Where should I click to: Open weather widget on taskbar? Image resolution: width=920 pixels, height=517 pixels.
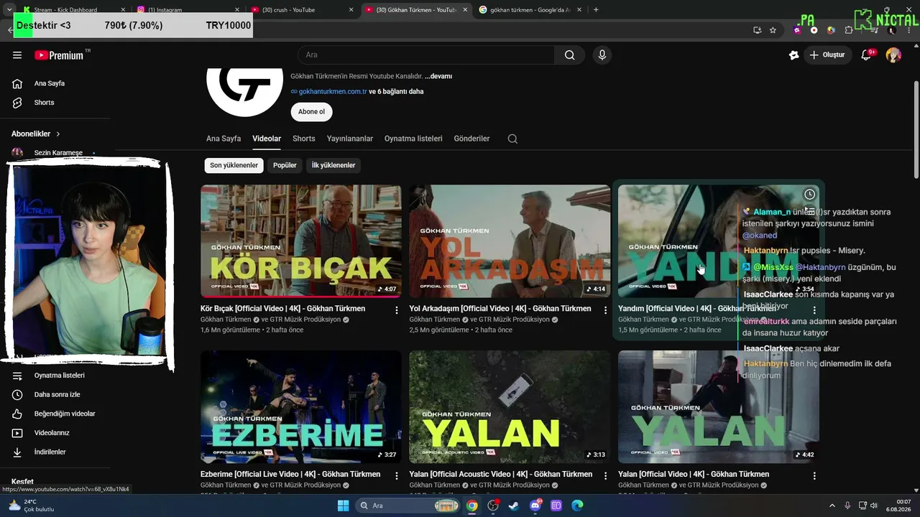(x=31, y=506)
